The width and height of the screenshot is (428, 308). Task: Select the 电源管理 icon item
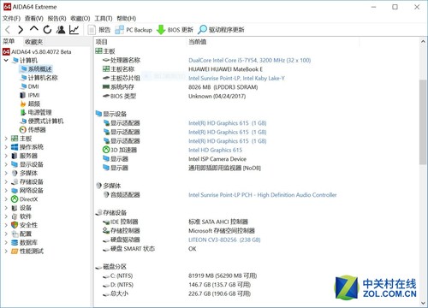pos(23,112)
